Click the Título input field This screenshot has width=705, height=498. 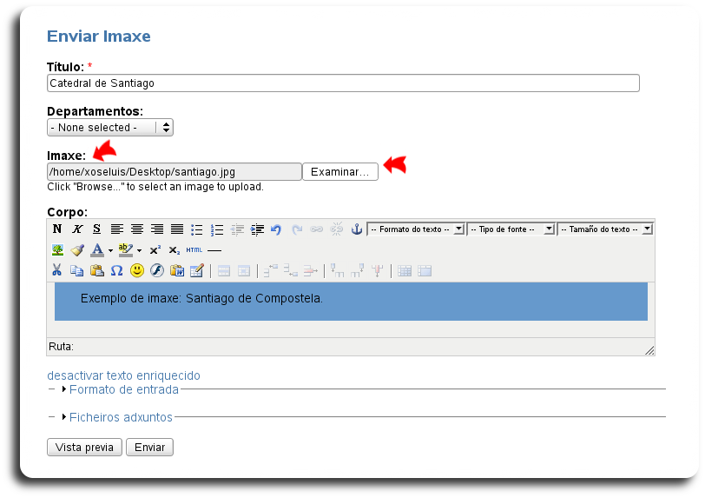coord(343,83)
